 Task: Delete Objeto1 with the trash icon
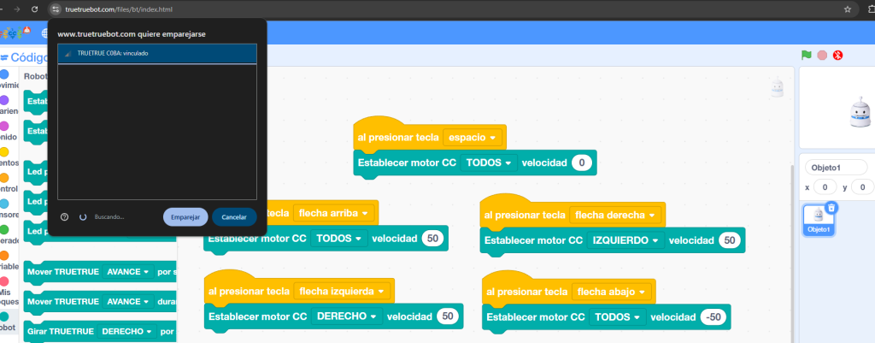[831, 208]
